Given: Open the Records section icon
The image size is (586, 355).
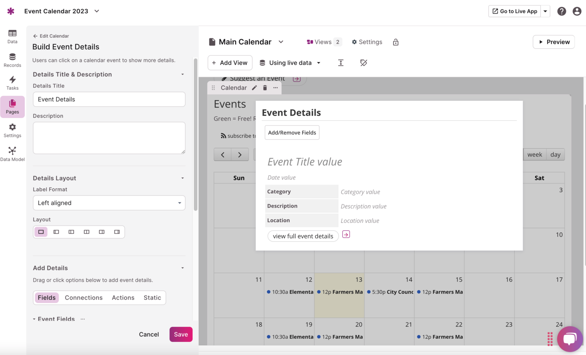Looking at the screenshot, I should (13, 60).
